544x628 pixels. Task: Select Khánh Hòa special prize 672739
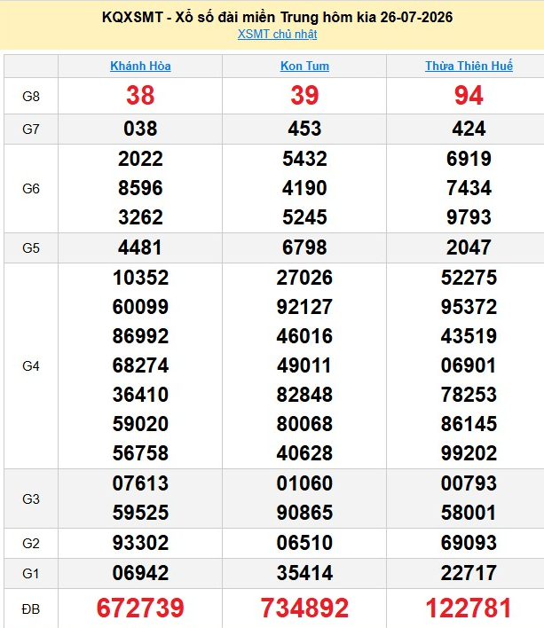140,608
